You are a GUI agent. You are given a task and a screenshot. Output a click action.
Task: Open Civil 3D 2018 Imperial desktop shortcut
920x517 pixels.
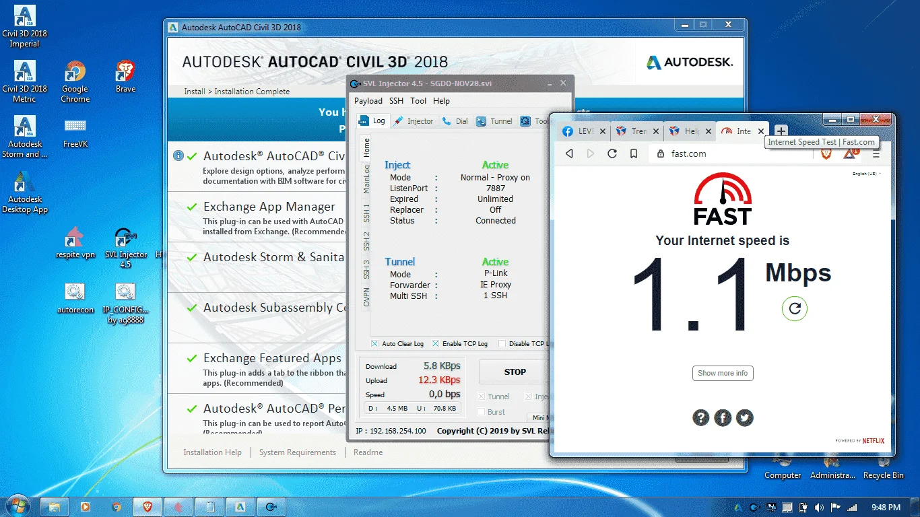(24, 27)
